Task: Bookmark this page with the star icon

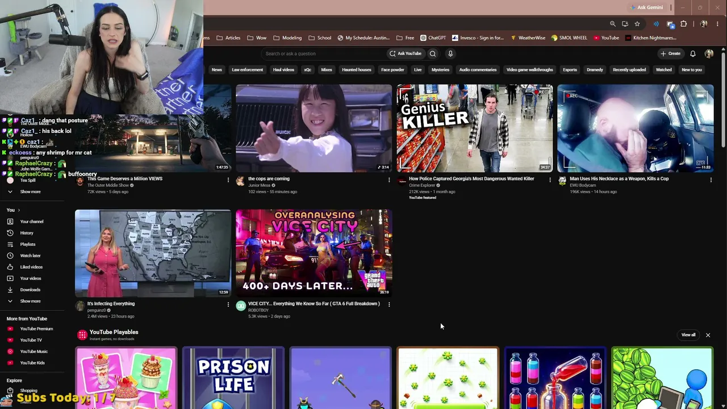Action: (637, 24)
